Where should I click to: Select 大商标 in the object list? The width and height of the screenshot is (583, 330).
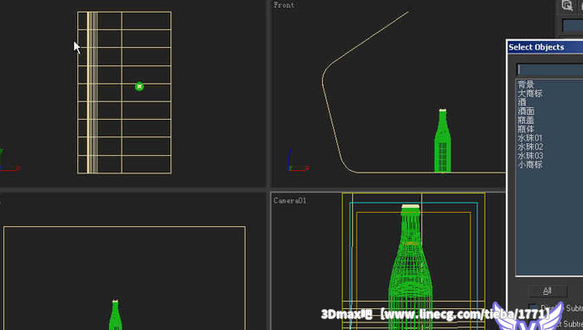point(529,93)
